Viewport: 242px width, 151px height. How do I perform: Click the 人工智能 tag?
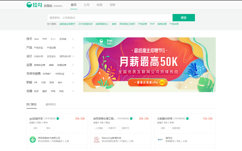click(x=99, y=128)
